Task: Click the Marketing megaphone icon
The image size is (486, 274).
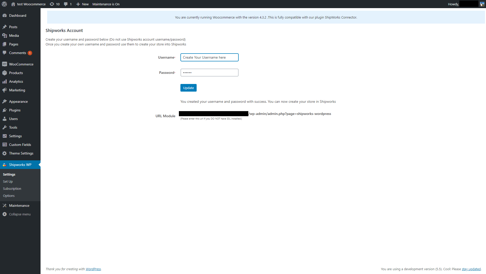Action: [5, 90]
